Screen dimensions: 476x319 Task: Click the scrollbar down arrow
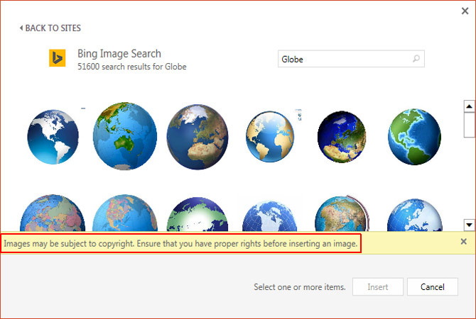pyautogui.click(x=469, y=225)
